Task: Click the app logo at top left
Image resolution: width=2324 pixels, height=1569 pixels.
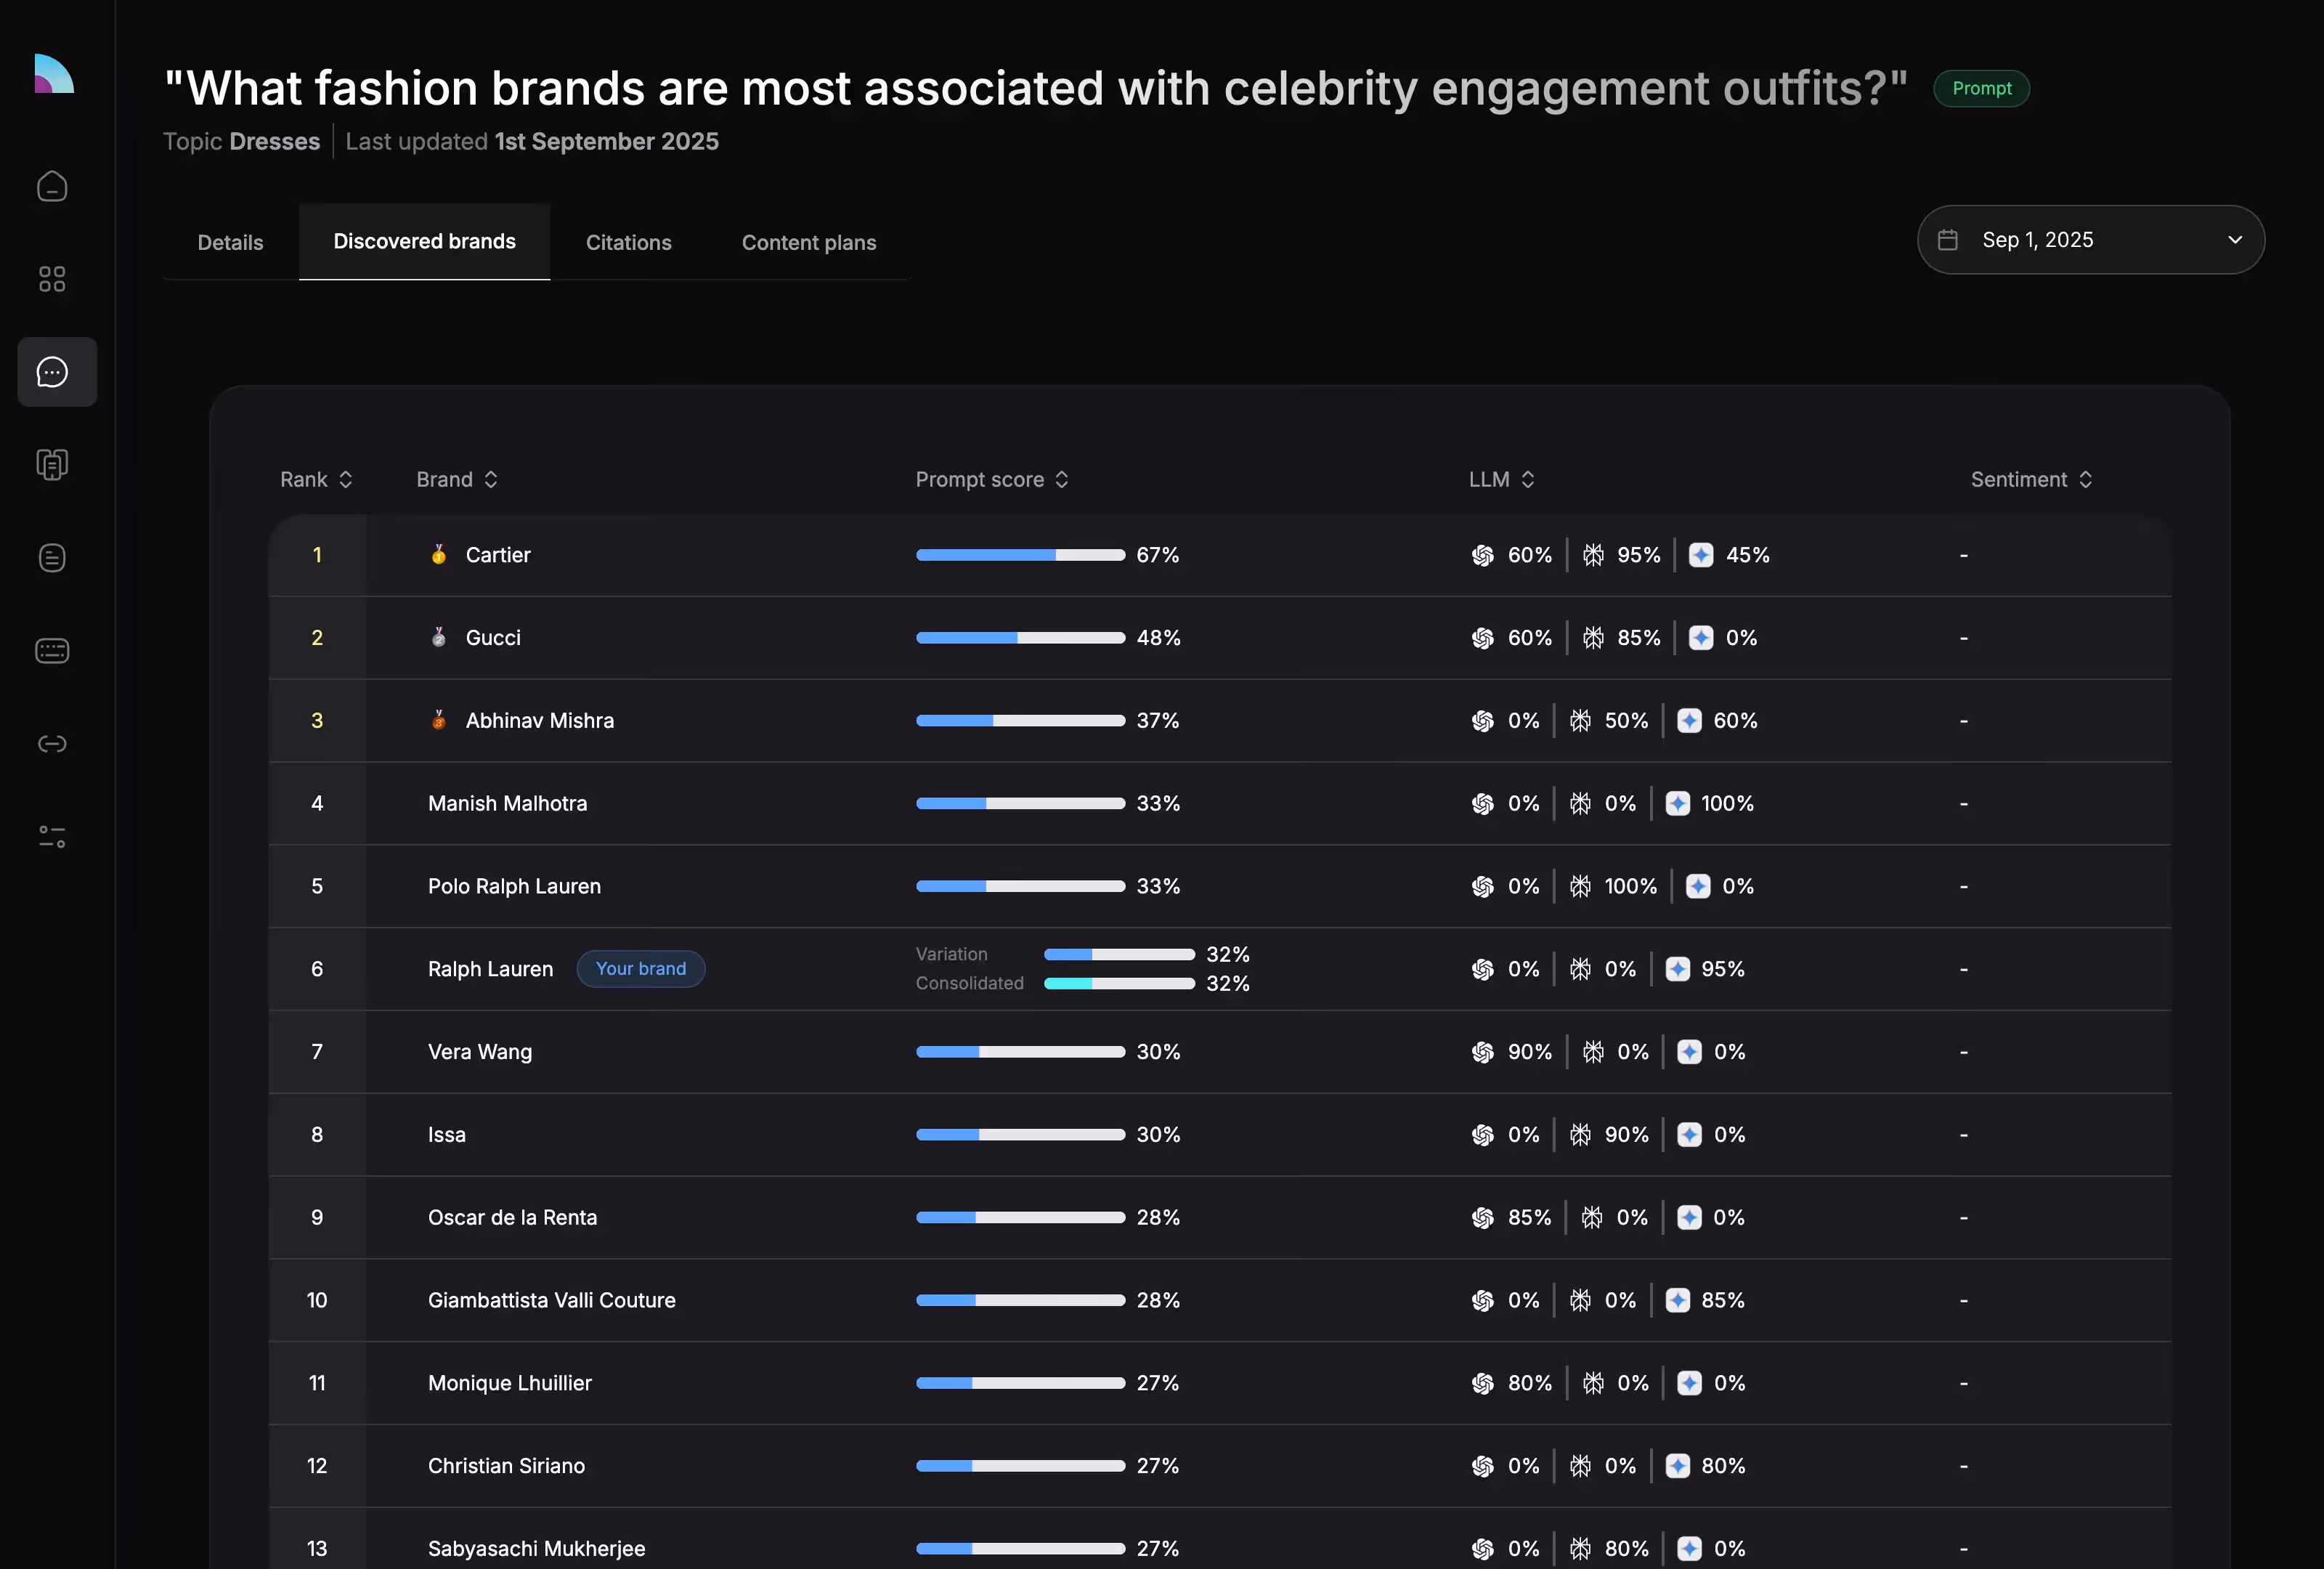Action: (x=54, y=74)
